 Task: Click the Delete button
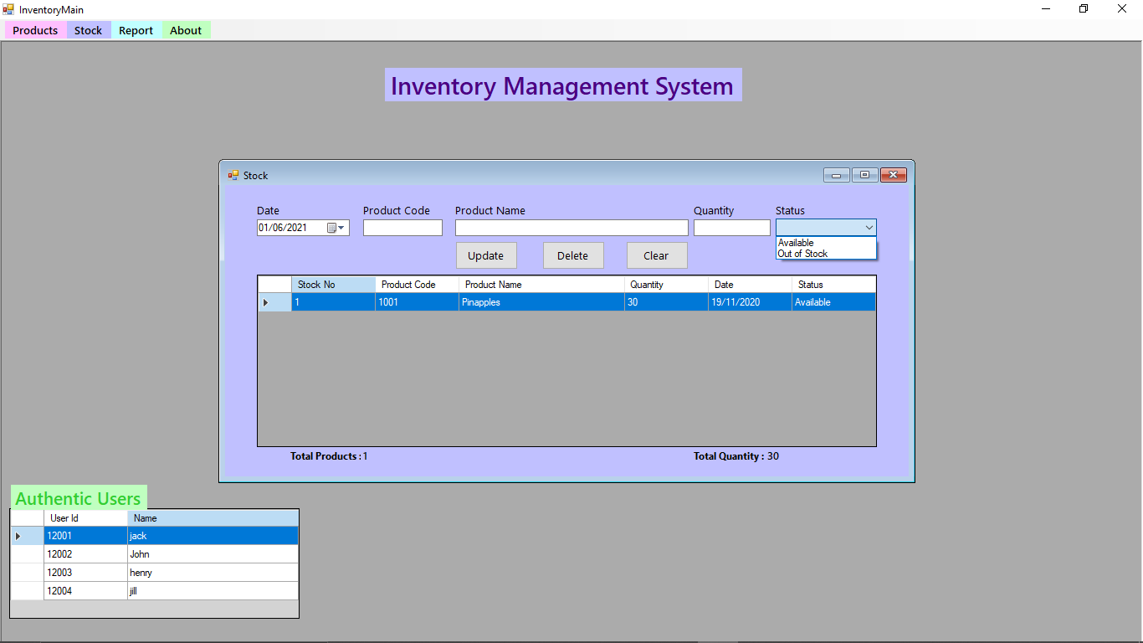pos(573,255)
